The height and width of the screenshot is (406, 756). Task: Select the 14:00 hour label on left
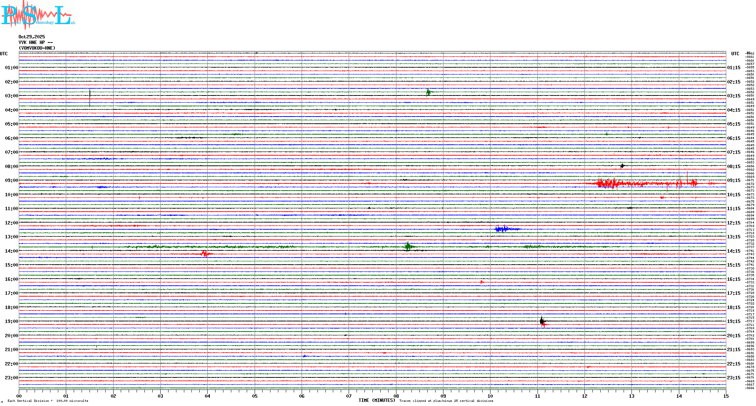click(11, 251)
